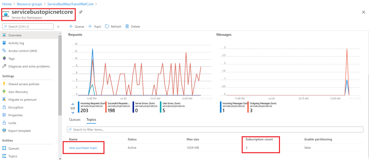369x160 pixels.
Task: Refresh the namespace overview
Action: [113, 27]
